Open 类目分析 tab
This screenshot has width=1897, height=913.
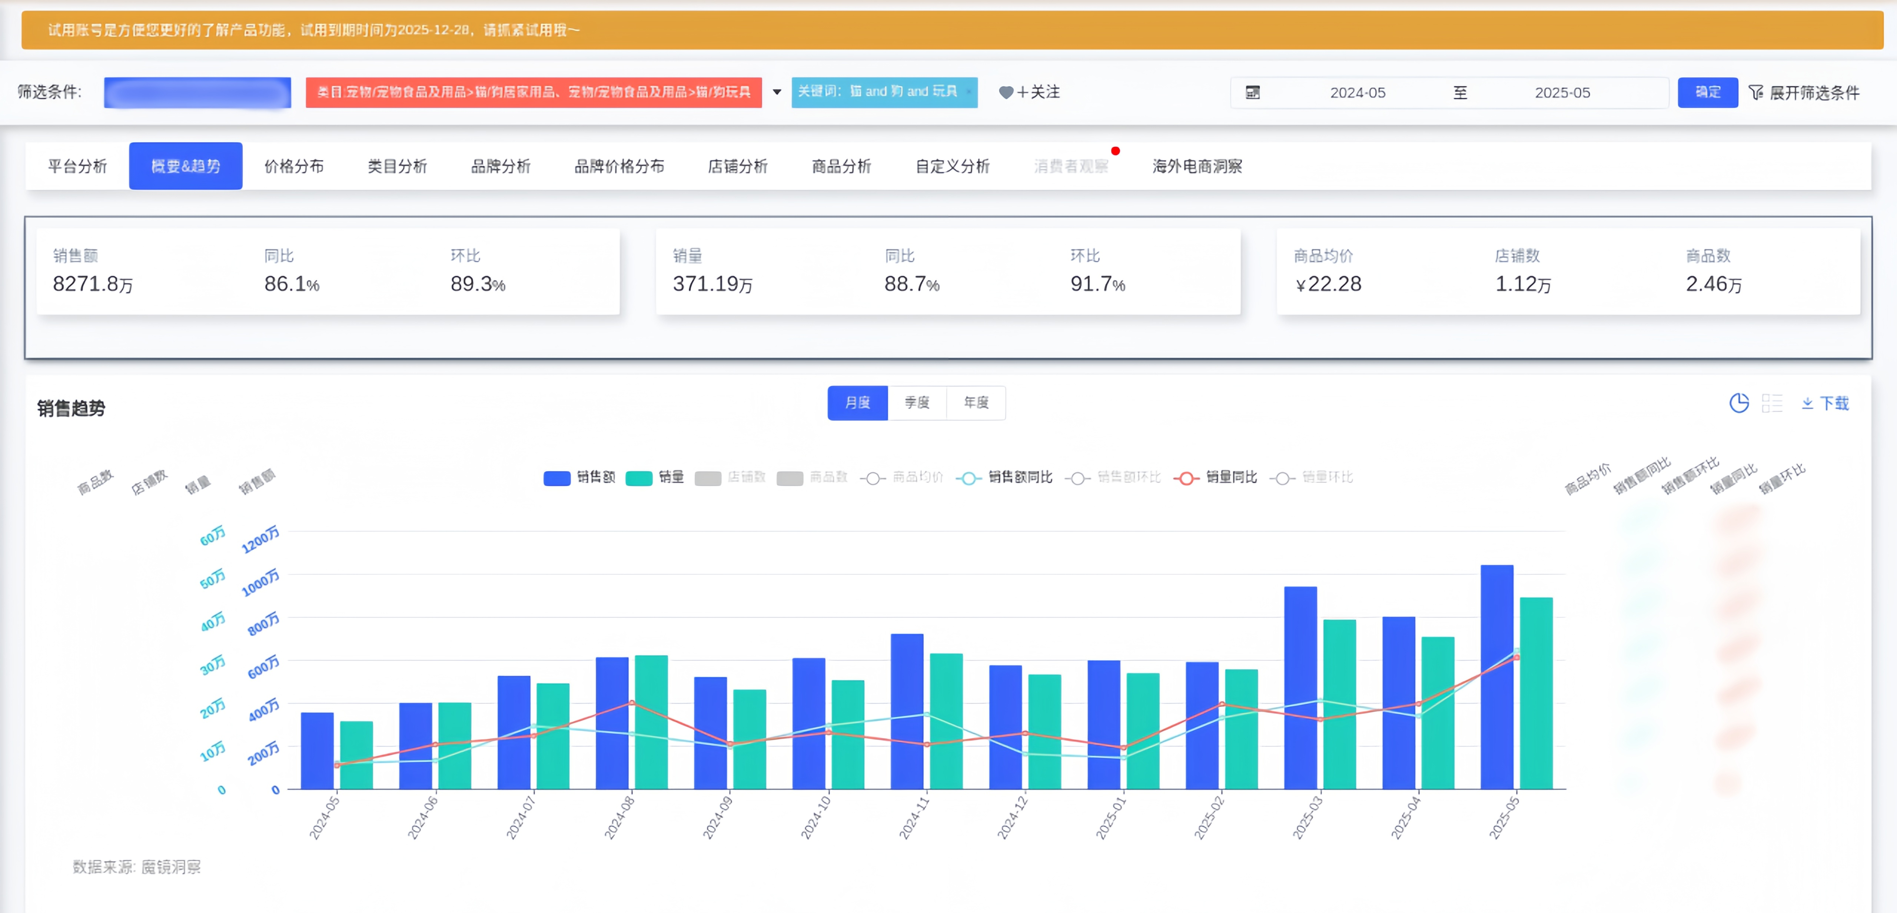click(397, 166)
